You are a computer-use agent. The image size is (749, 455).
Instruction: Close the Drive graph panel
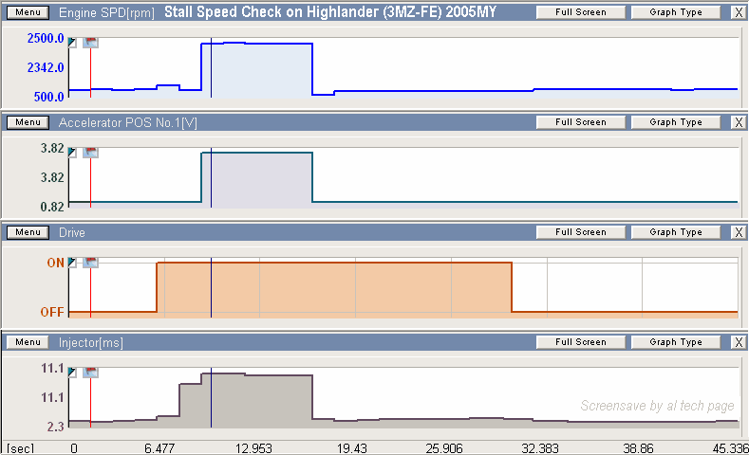pos(739,232)
